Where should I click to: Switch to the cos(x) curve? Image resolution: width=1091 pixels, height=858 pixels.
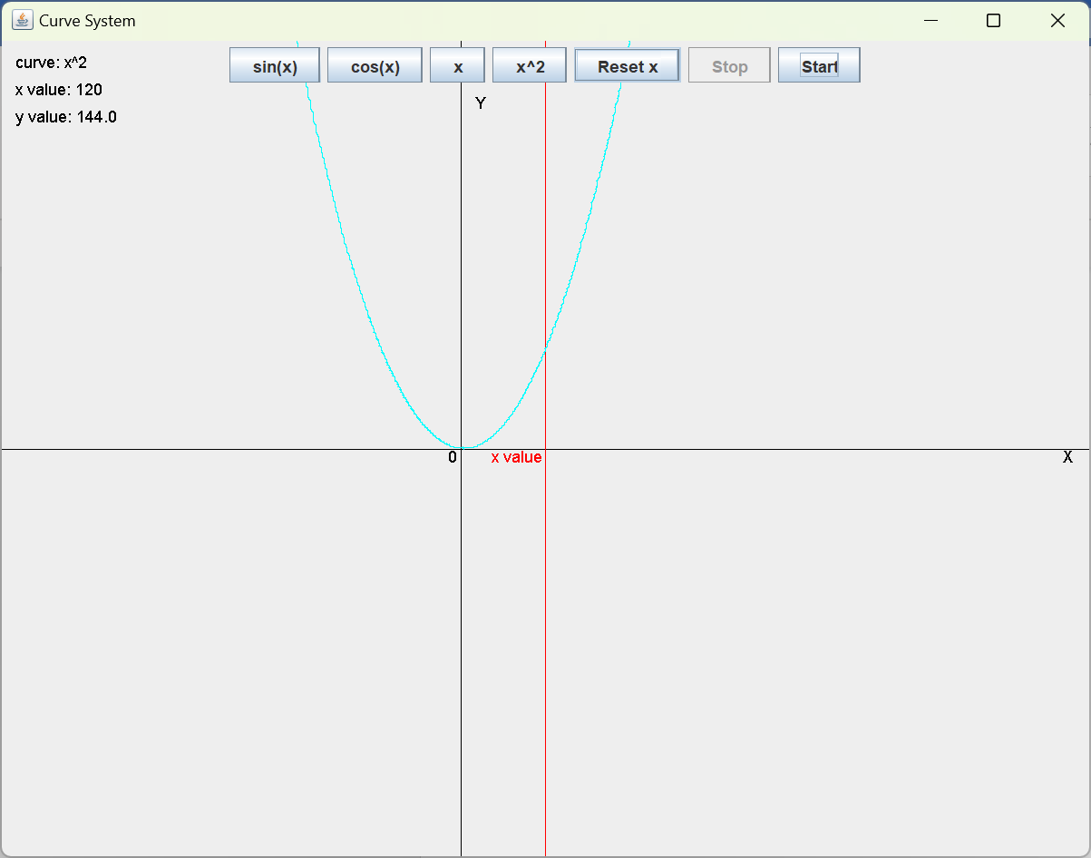(x=375, y=66)
